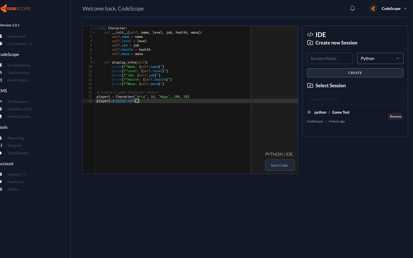Collapse class Character fold arrow on line 1
This screenshot has width=413, height=258.
coord(94,28)
